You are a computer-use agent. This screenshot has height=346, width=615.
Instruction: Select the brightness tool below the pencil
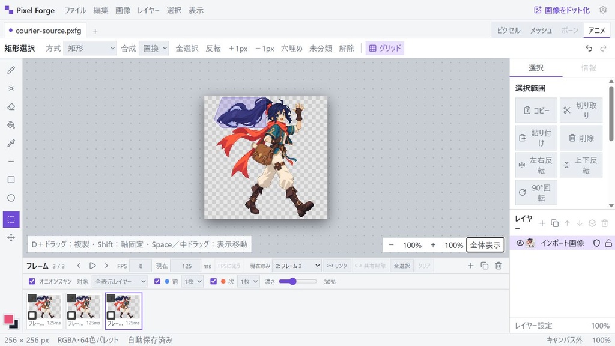coord(11,88)
